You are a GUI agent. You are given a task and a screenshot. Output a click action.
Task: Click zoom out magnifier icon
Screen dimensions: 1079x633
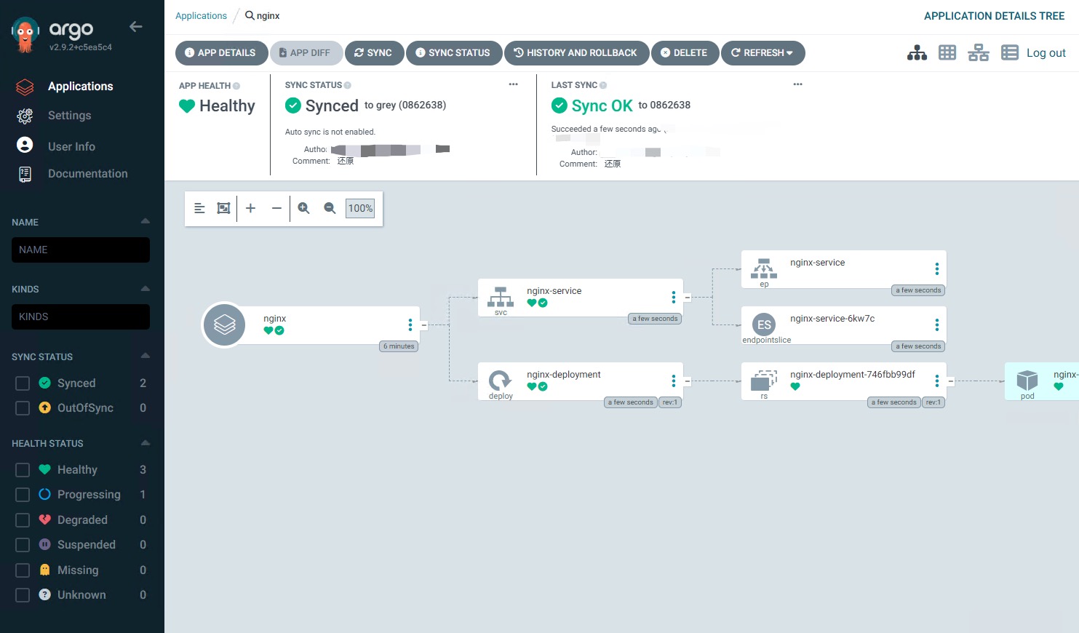point(330,208)
